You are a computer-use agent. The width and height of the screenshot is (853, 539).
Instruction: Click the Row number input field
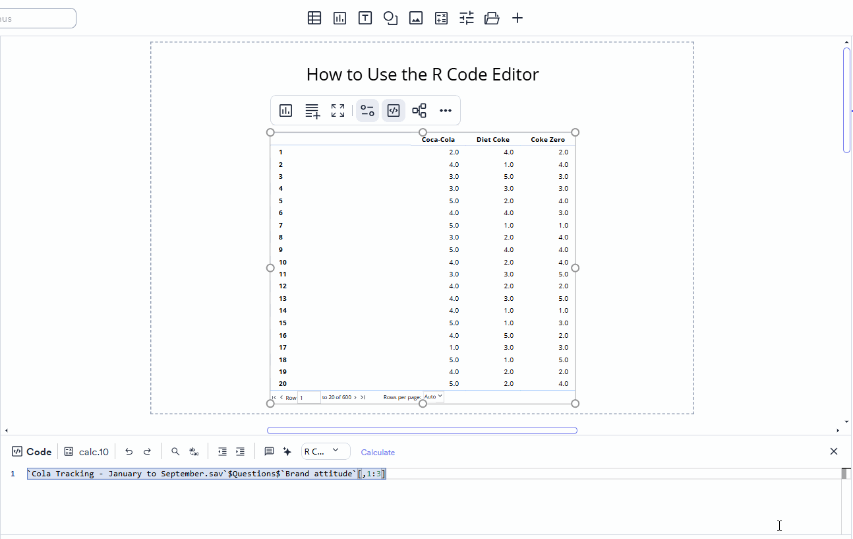pos(309,397)
